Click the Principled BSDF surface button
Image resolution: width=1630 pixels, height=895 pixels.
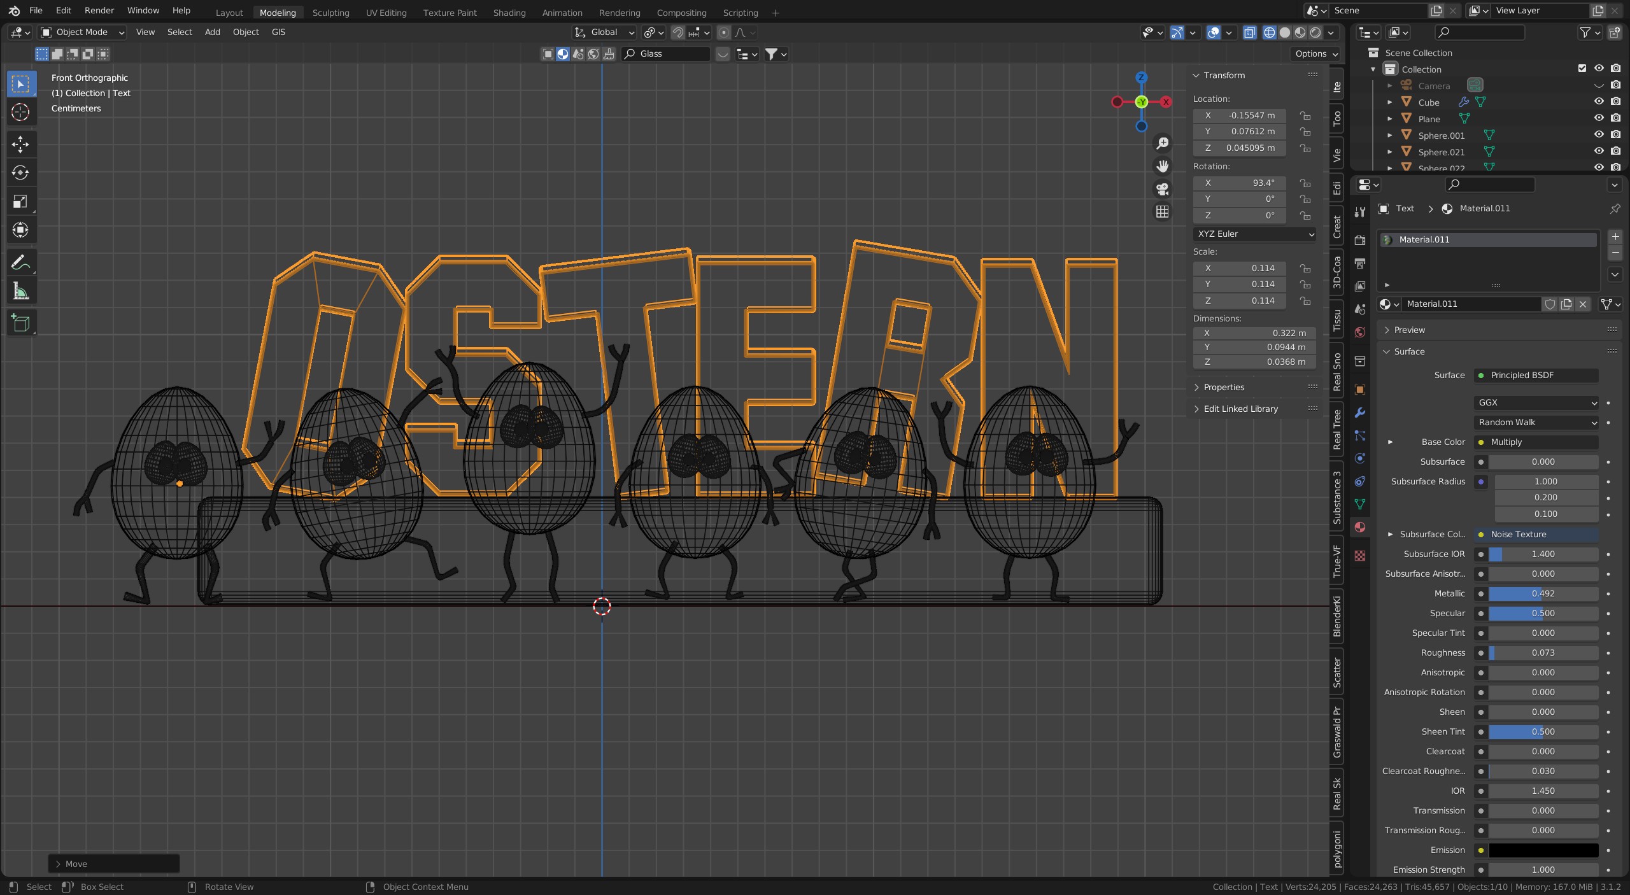coord(1535,375)
